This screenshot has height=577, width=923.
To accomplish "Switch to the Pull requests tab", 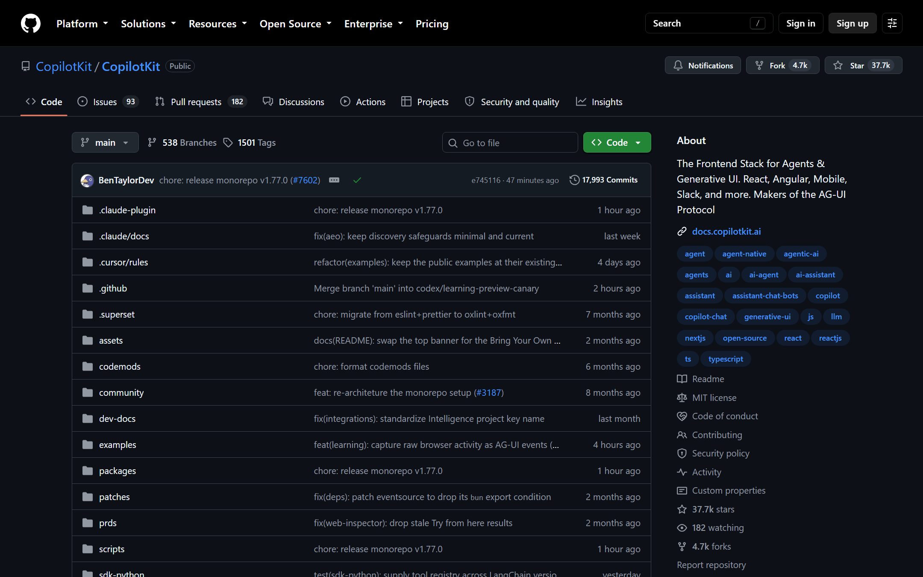I will coord(201,102).
